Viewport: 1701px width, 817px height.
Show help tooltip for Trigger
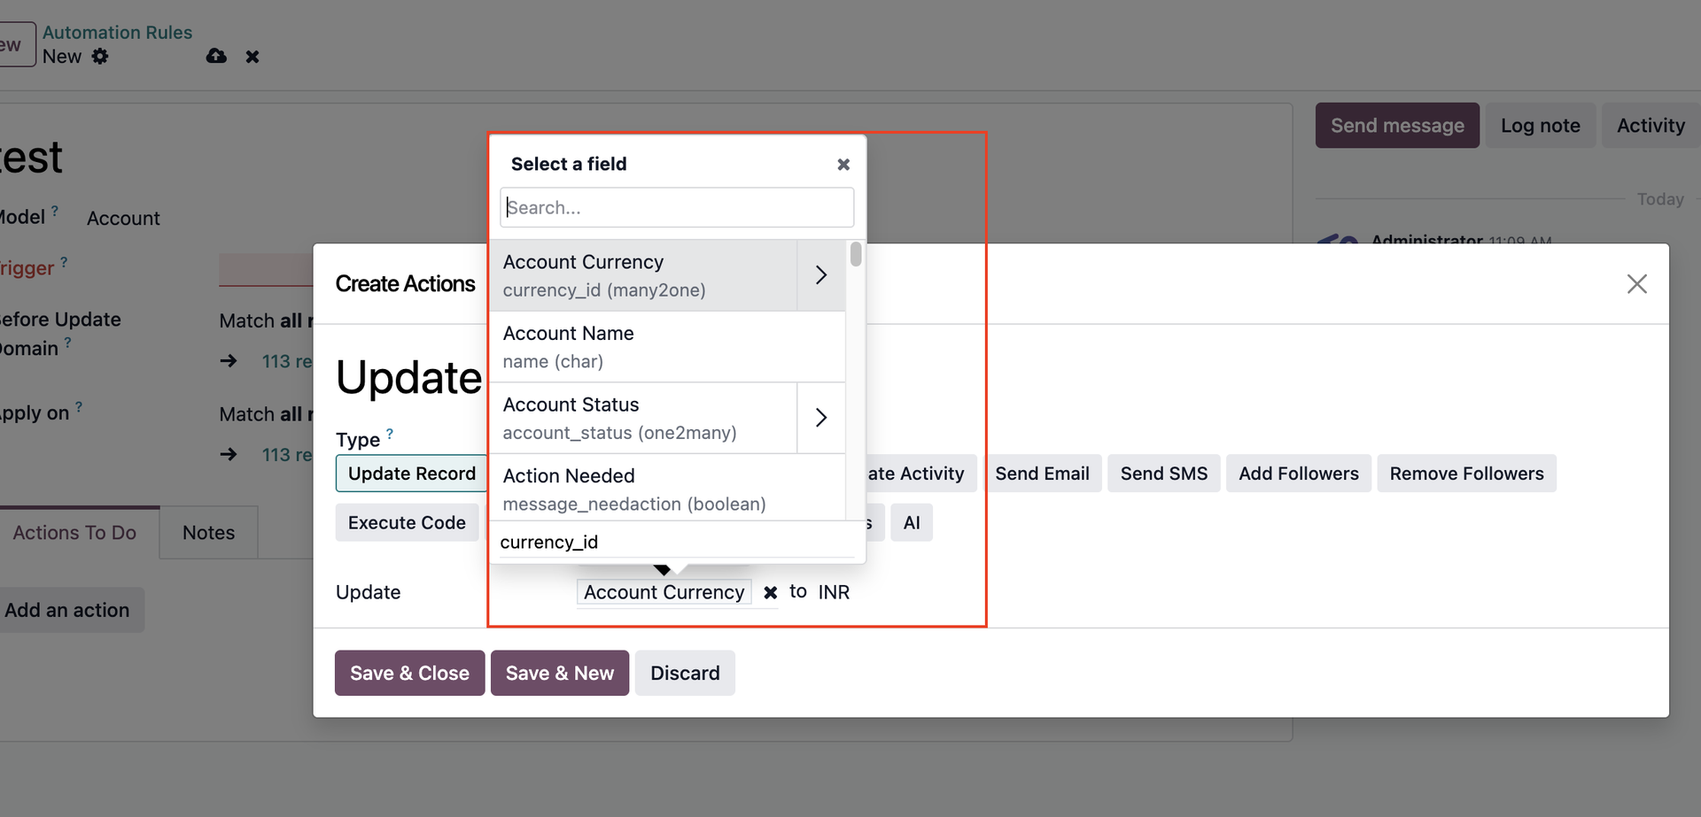pyautogui.click(x=64, y=262)
